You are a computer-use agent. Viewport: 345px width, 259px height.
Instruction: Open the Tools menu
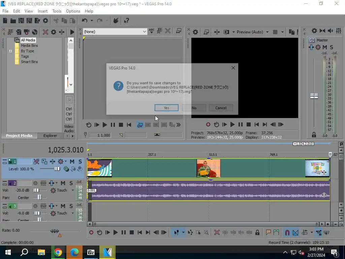(57, 11)
